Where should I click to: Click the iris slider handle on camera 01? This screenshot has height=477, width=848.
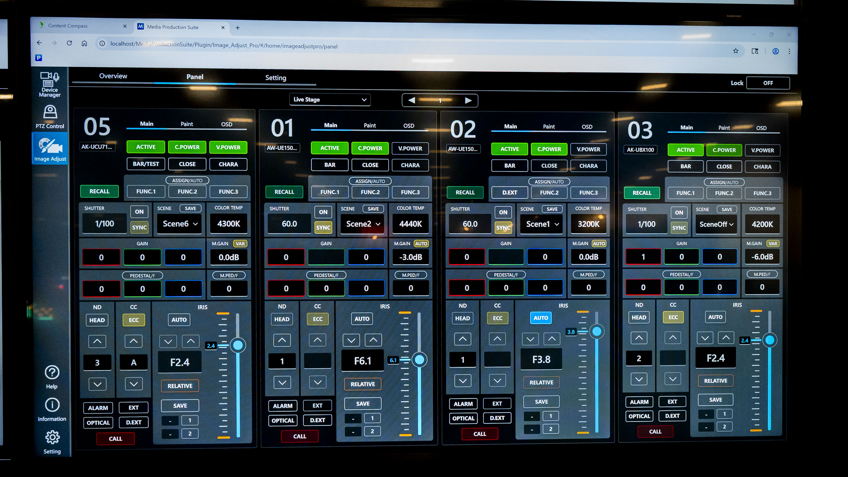pos(419,360)
